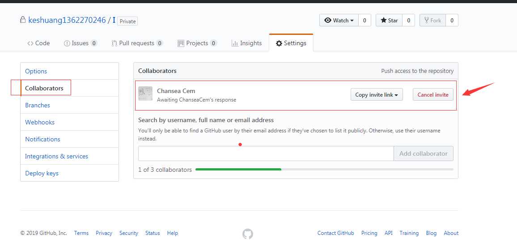Open Webhooks in the settings sidebar
The height and width of the screenshot is (251, 517).
click(70, 122)
